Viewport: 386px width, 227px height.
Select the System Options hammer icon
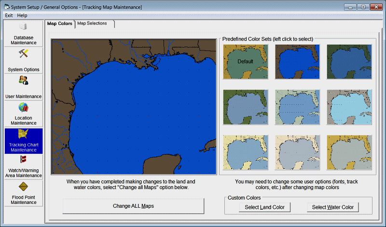[x=24, y=54]
